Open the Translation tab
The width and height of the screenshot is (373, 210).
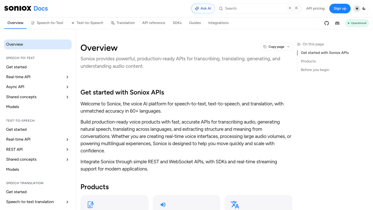point(123,23)
